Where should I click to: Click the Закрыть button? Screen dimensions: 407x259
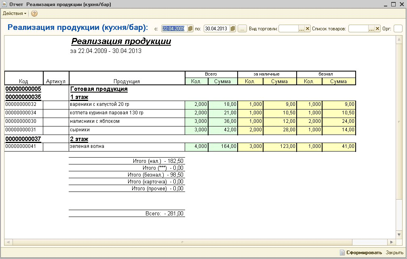coord(394,253)
